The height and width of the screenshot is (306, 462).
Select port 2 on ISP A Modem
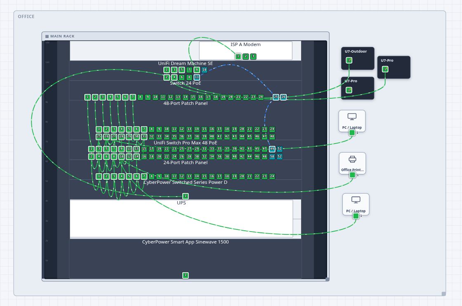click(x=246, y=56)
